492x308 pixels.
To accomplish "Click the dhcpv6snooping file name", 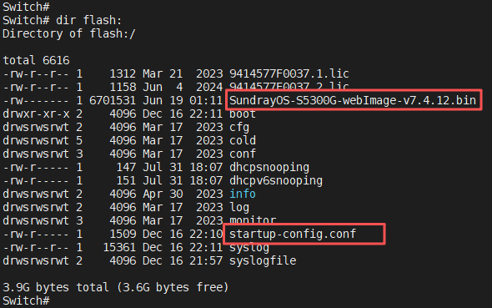I will [x=275, y=181].
